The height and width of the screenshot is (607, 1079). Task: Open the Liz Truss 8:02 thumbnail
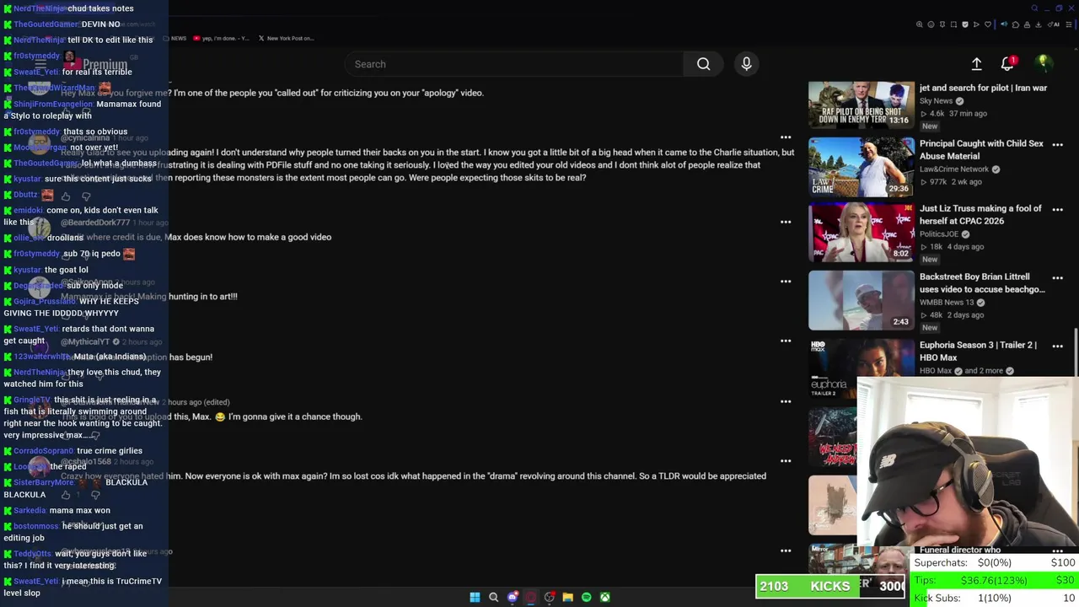click(861, 232)
